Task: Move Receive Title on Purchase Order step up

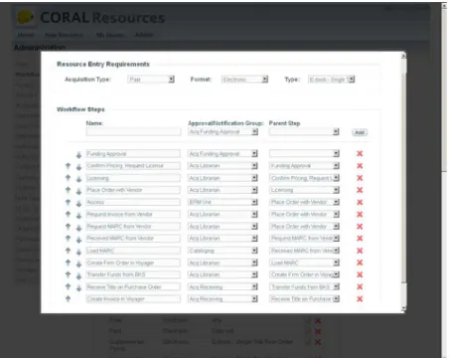Action: point(68,286)
